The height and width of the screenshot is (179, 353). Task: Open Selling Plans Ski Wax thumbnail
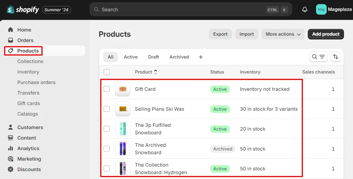click(123, 109)
